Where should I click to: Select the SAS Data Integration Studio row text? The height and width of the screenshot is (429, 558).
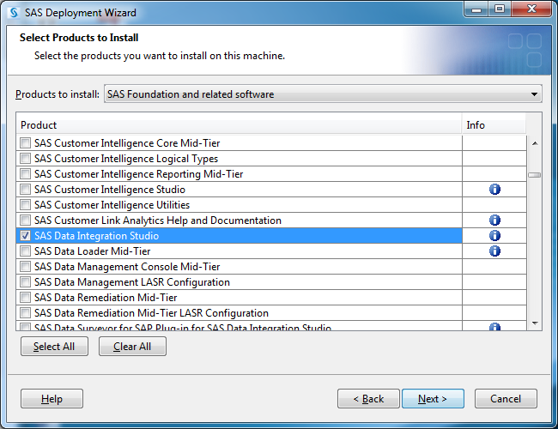coord(96,236)
